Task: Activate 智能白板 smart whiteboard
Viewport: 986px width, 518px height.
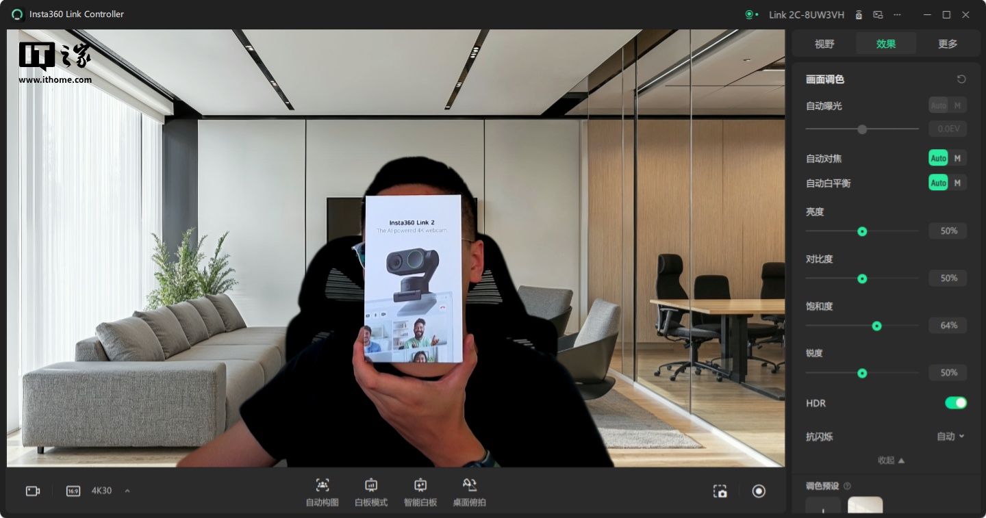Action: 420,493
